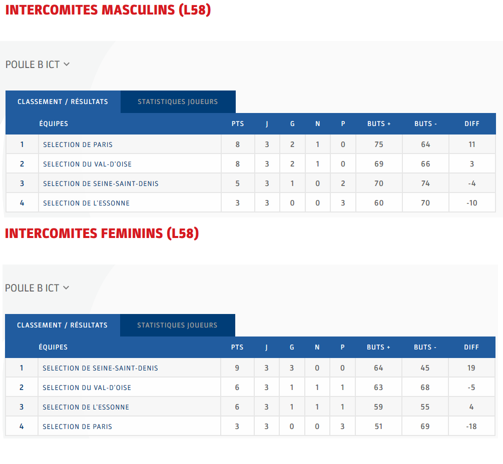Open Selection de Seine-Saint-Denis in masculins table

(101, 183)
